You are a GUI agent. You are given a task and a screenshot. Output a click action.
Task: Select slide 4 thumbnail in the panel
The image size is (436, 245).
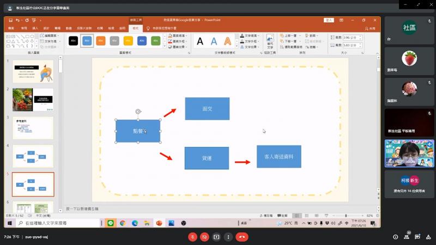click(33, 156)
